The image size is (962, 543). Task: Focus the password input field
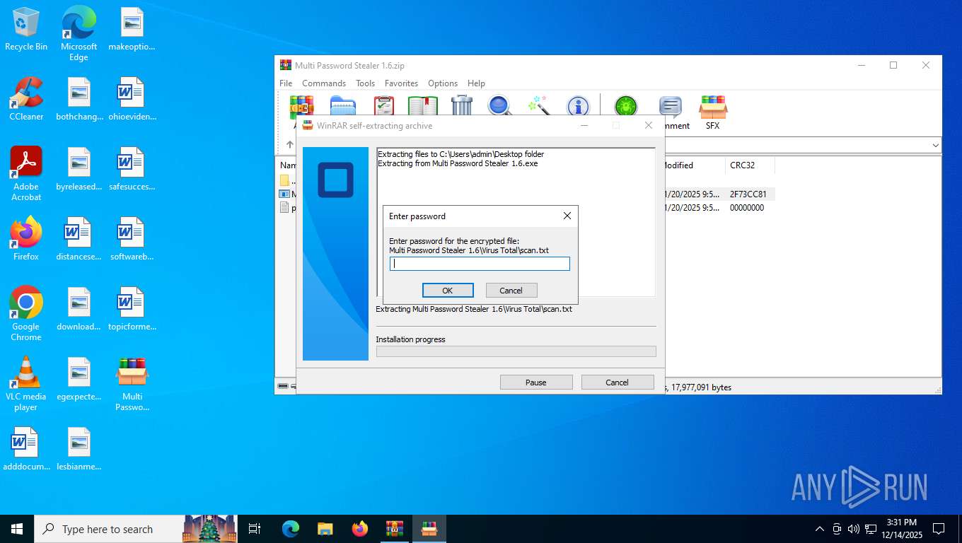[x=480, y=264]
